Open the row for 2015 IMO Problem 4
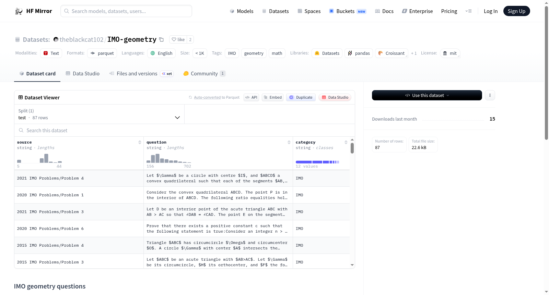The height and width of the screenshot is (295, 549). coord(182,245)
